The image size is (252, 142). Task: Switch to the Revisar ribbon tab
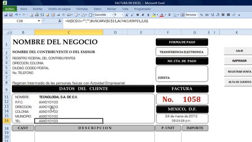pos(111,9)
